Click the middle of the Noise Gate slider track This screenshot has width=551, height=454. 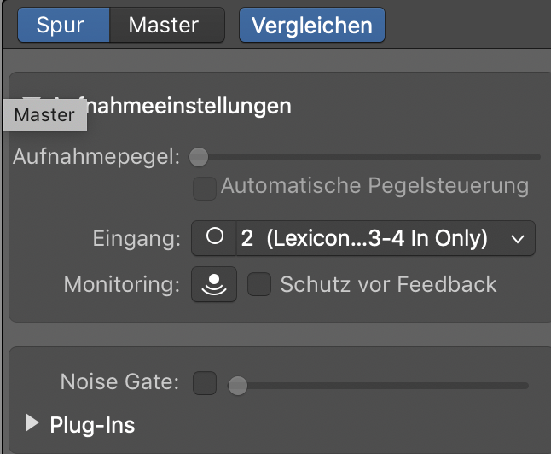[382, 386]
